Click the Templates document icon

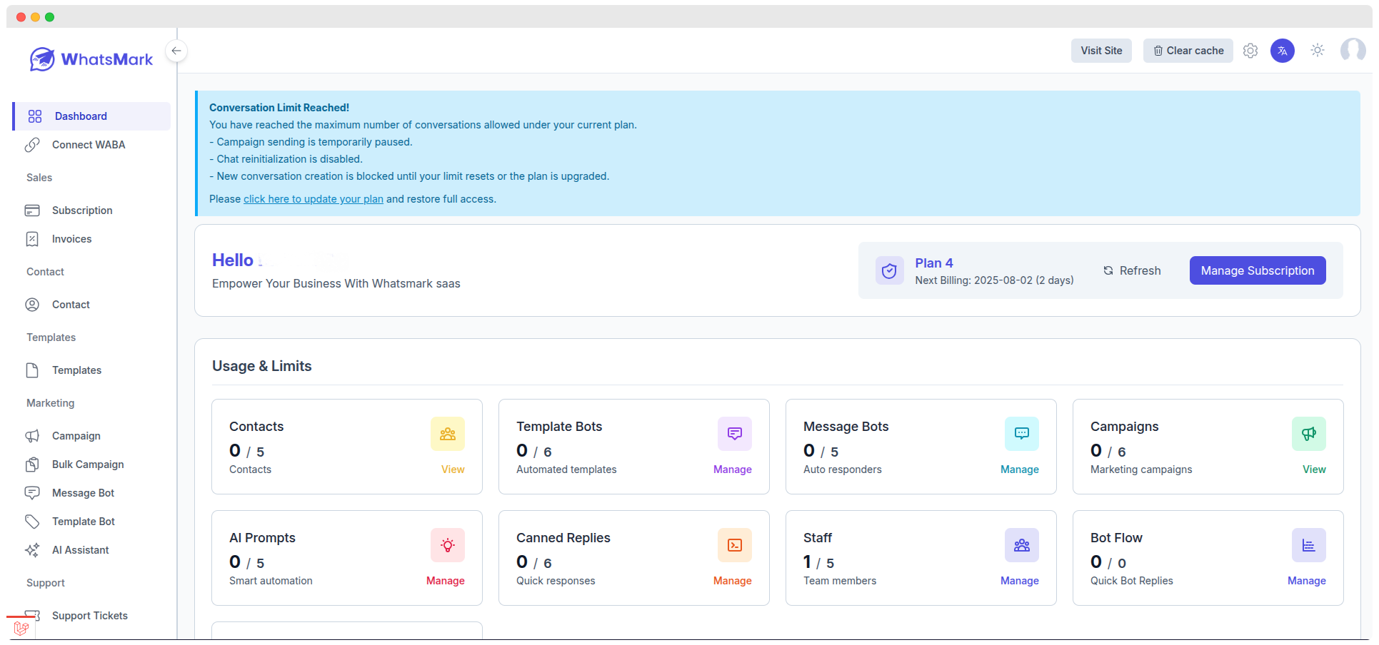[32, 370]
